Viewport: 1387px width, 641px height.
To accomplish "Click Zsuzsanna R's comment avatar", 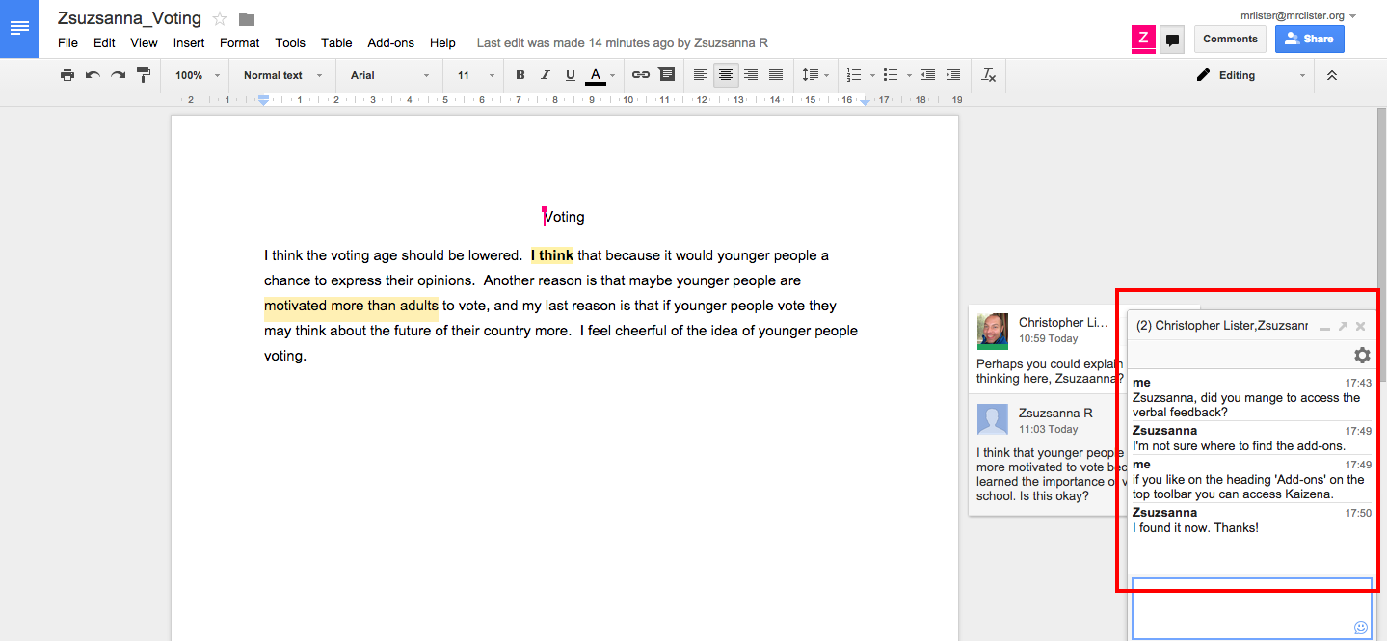I will pos(993,419).
